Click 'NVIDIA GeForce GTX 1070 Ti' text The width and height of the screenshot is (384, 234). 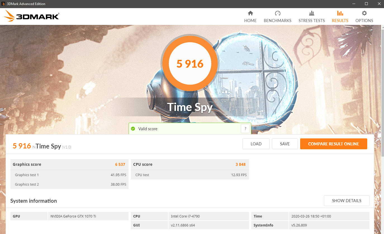pos(73,216)
